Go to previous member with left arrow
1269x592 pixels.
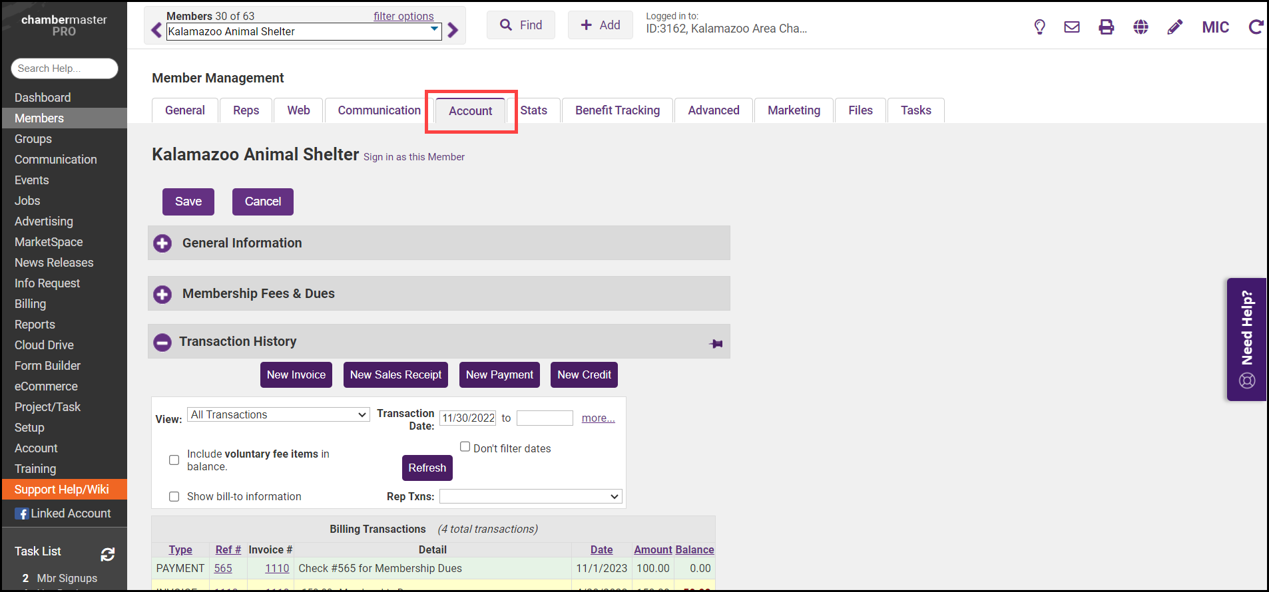[156, 31]
